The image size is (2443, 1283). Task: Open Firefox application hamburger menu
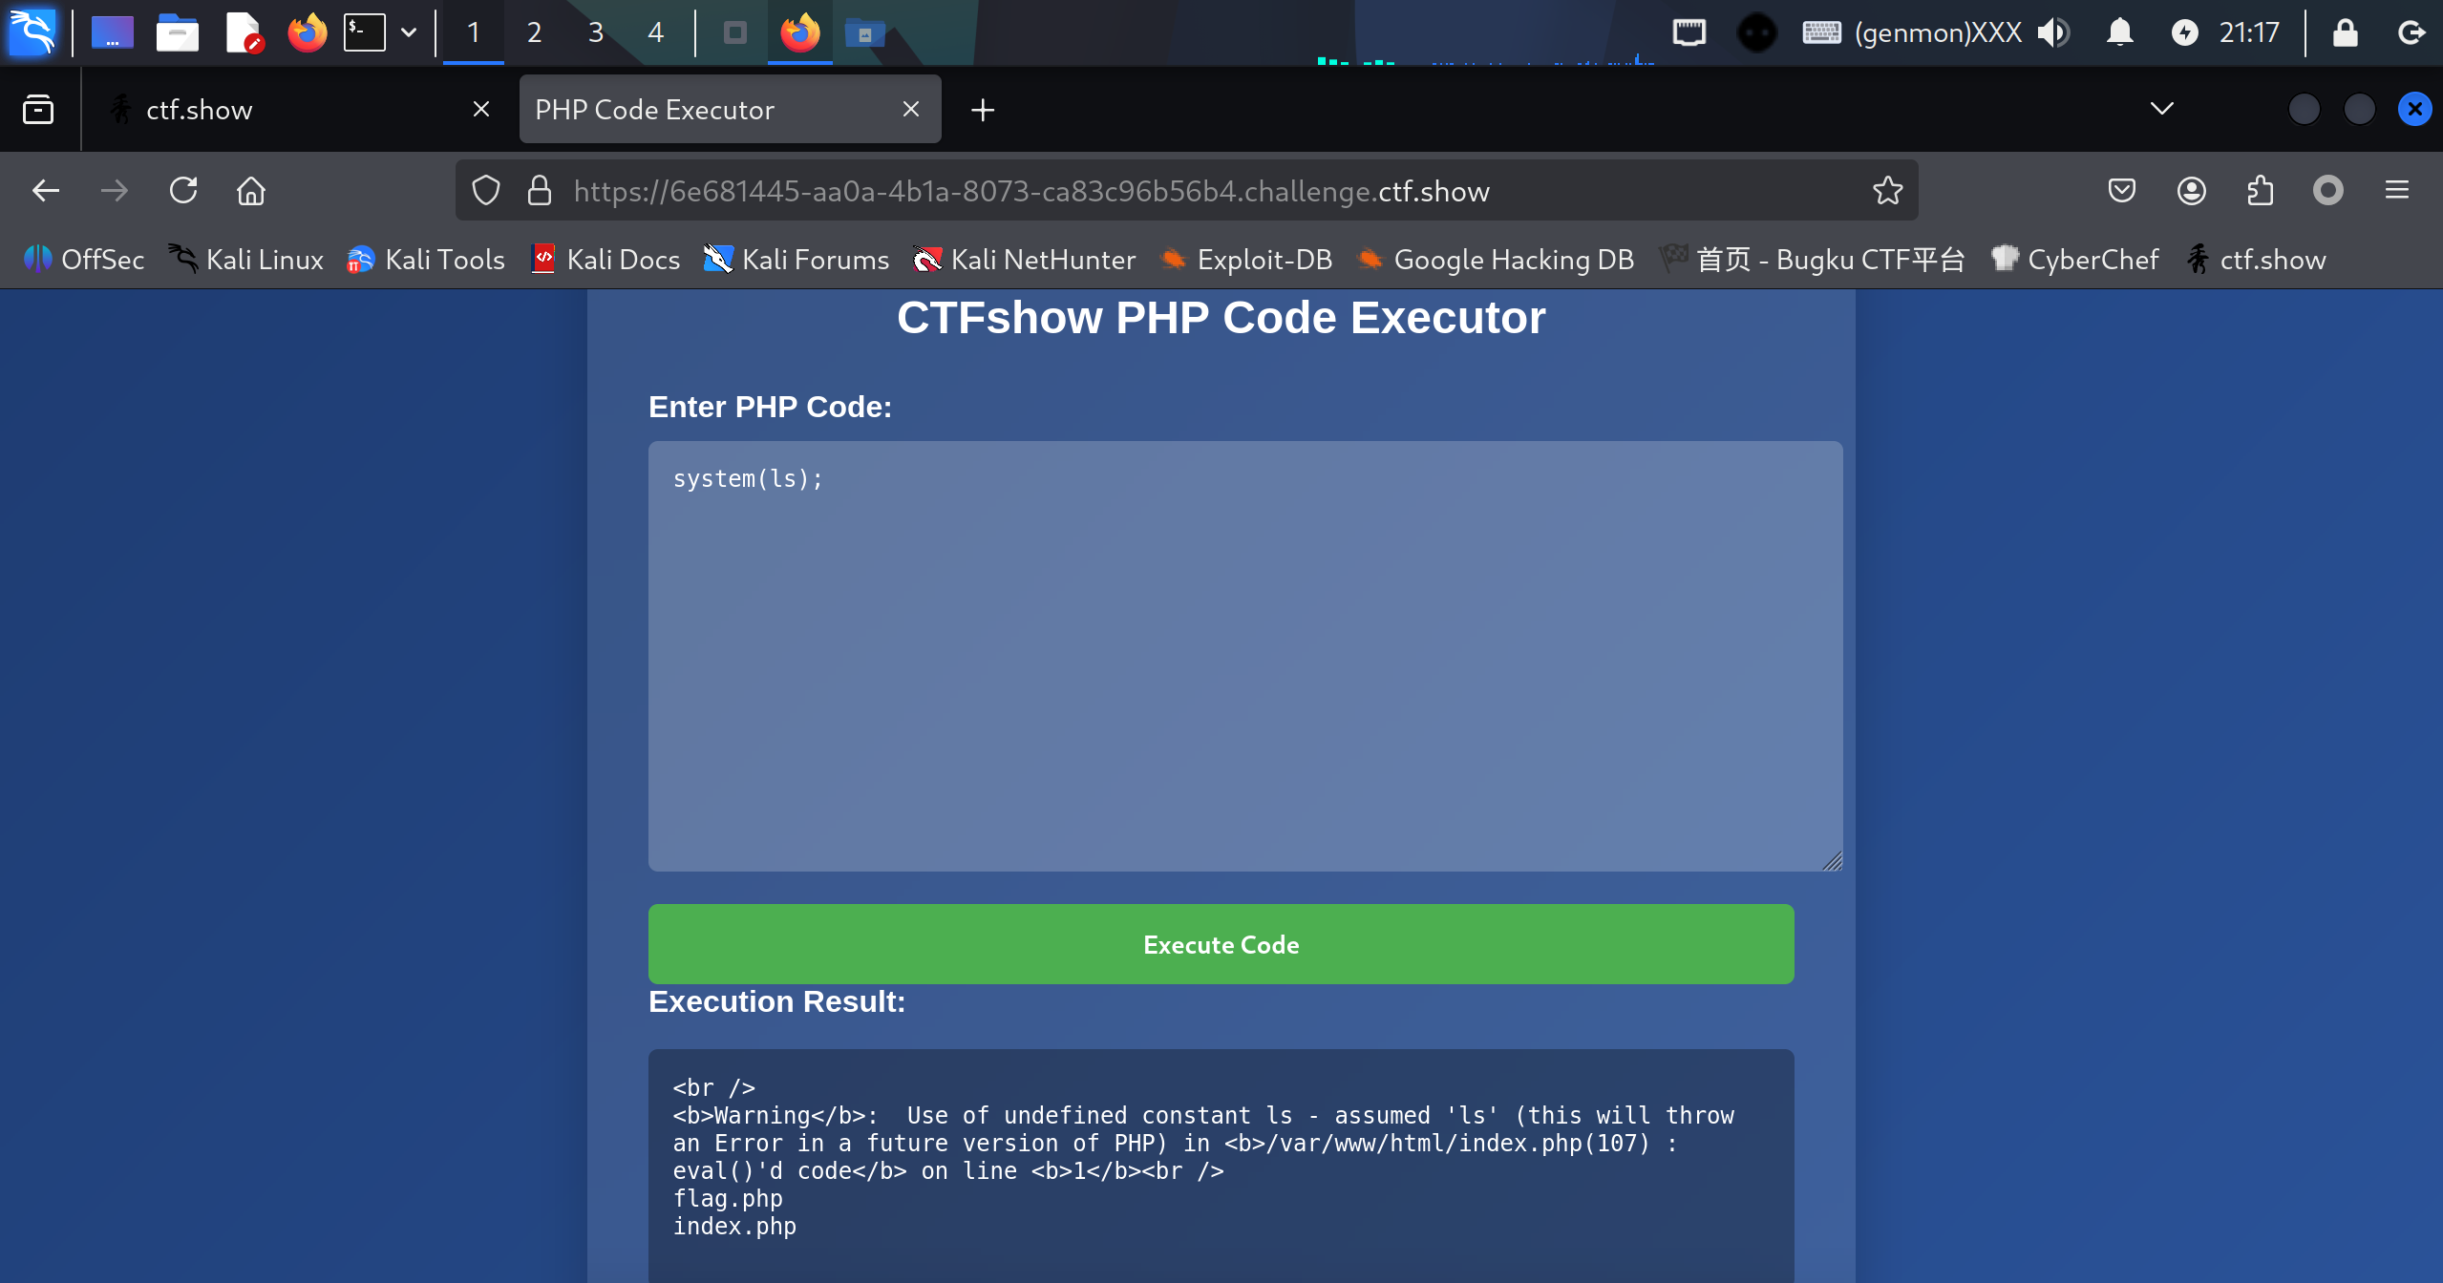tap(2396, 191)
